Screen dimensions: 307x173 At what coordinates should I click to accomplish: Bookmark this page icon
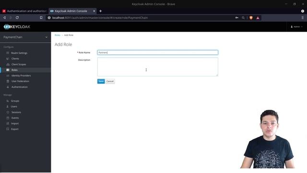pos(41,18)
